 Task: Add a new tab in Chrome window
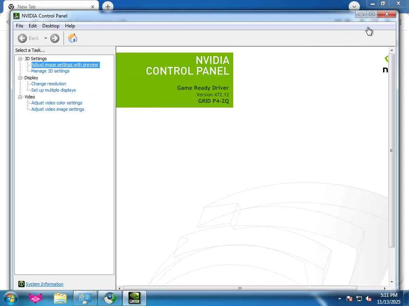tap(108, 6)
